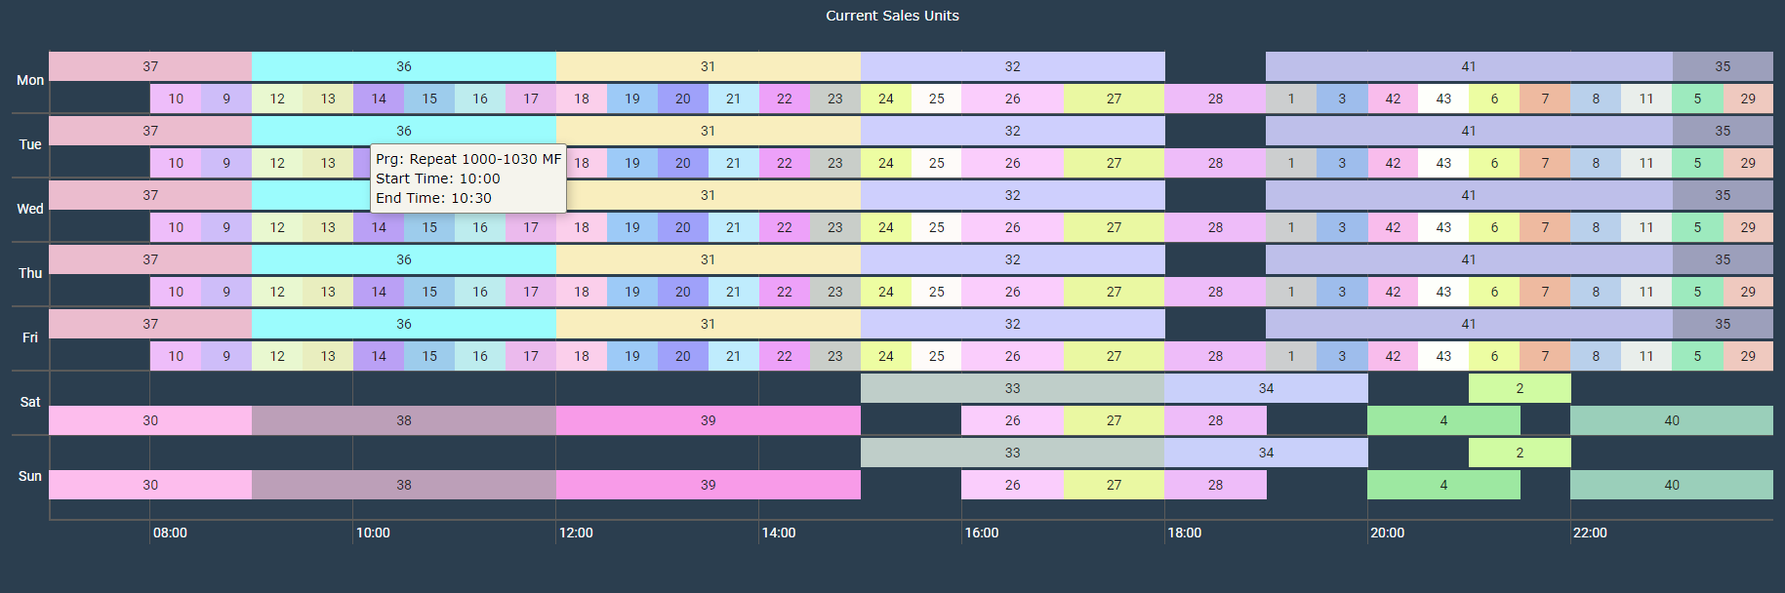Select block 25 in the Friday row

[937, 356]
